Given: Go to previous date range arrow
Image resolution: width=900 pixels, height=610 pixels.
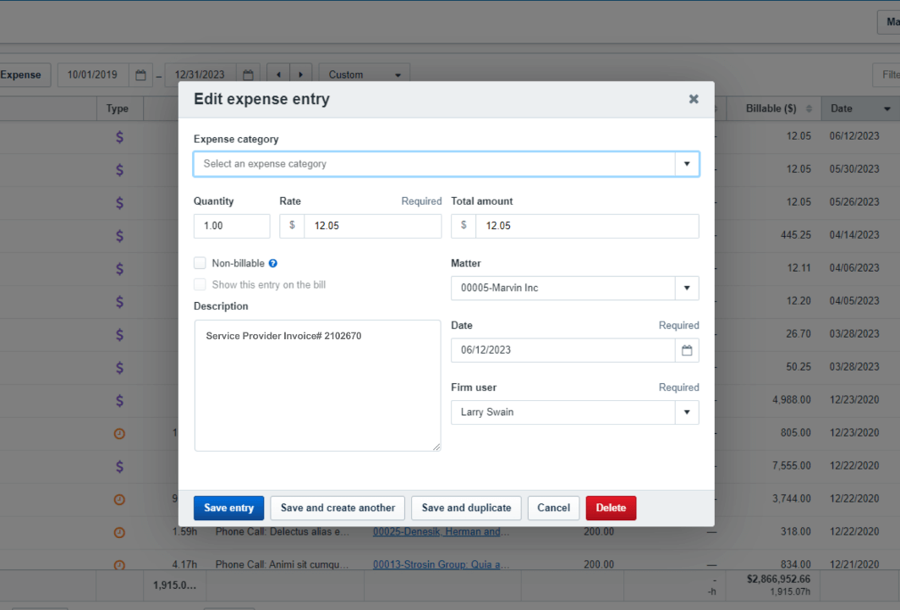Looking at the screenshot, I should [279, 75].
